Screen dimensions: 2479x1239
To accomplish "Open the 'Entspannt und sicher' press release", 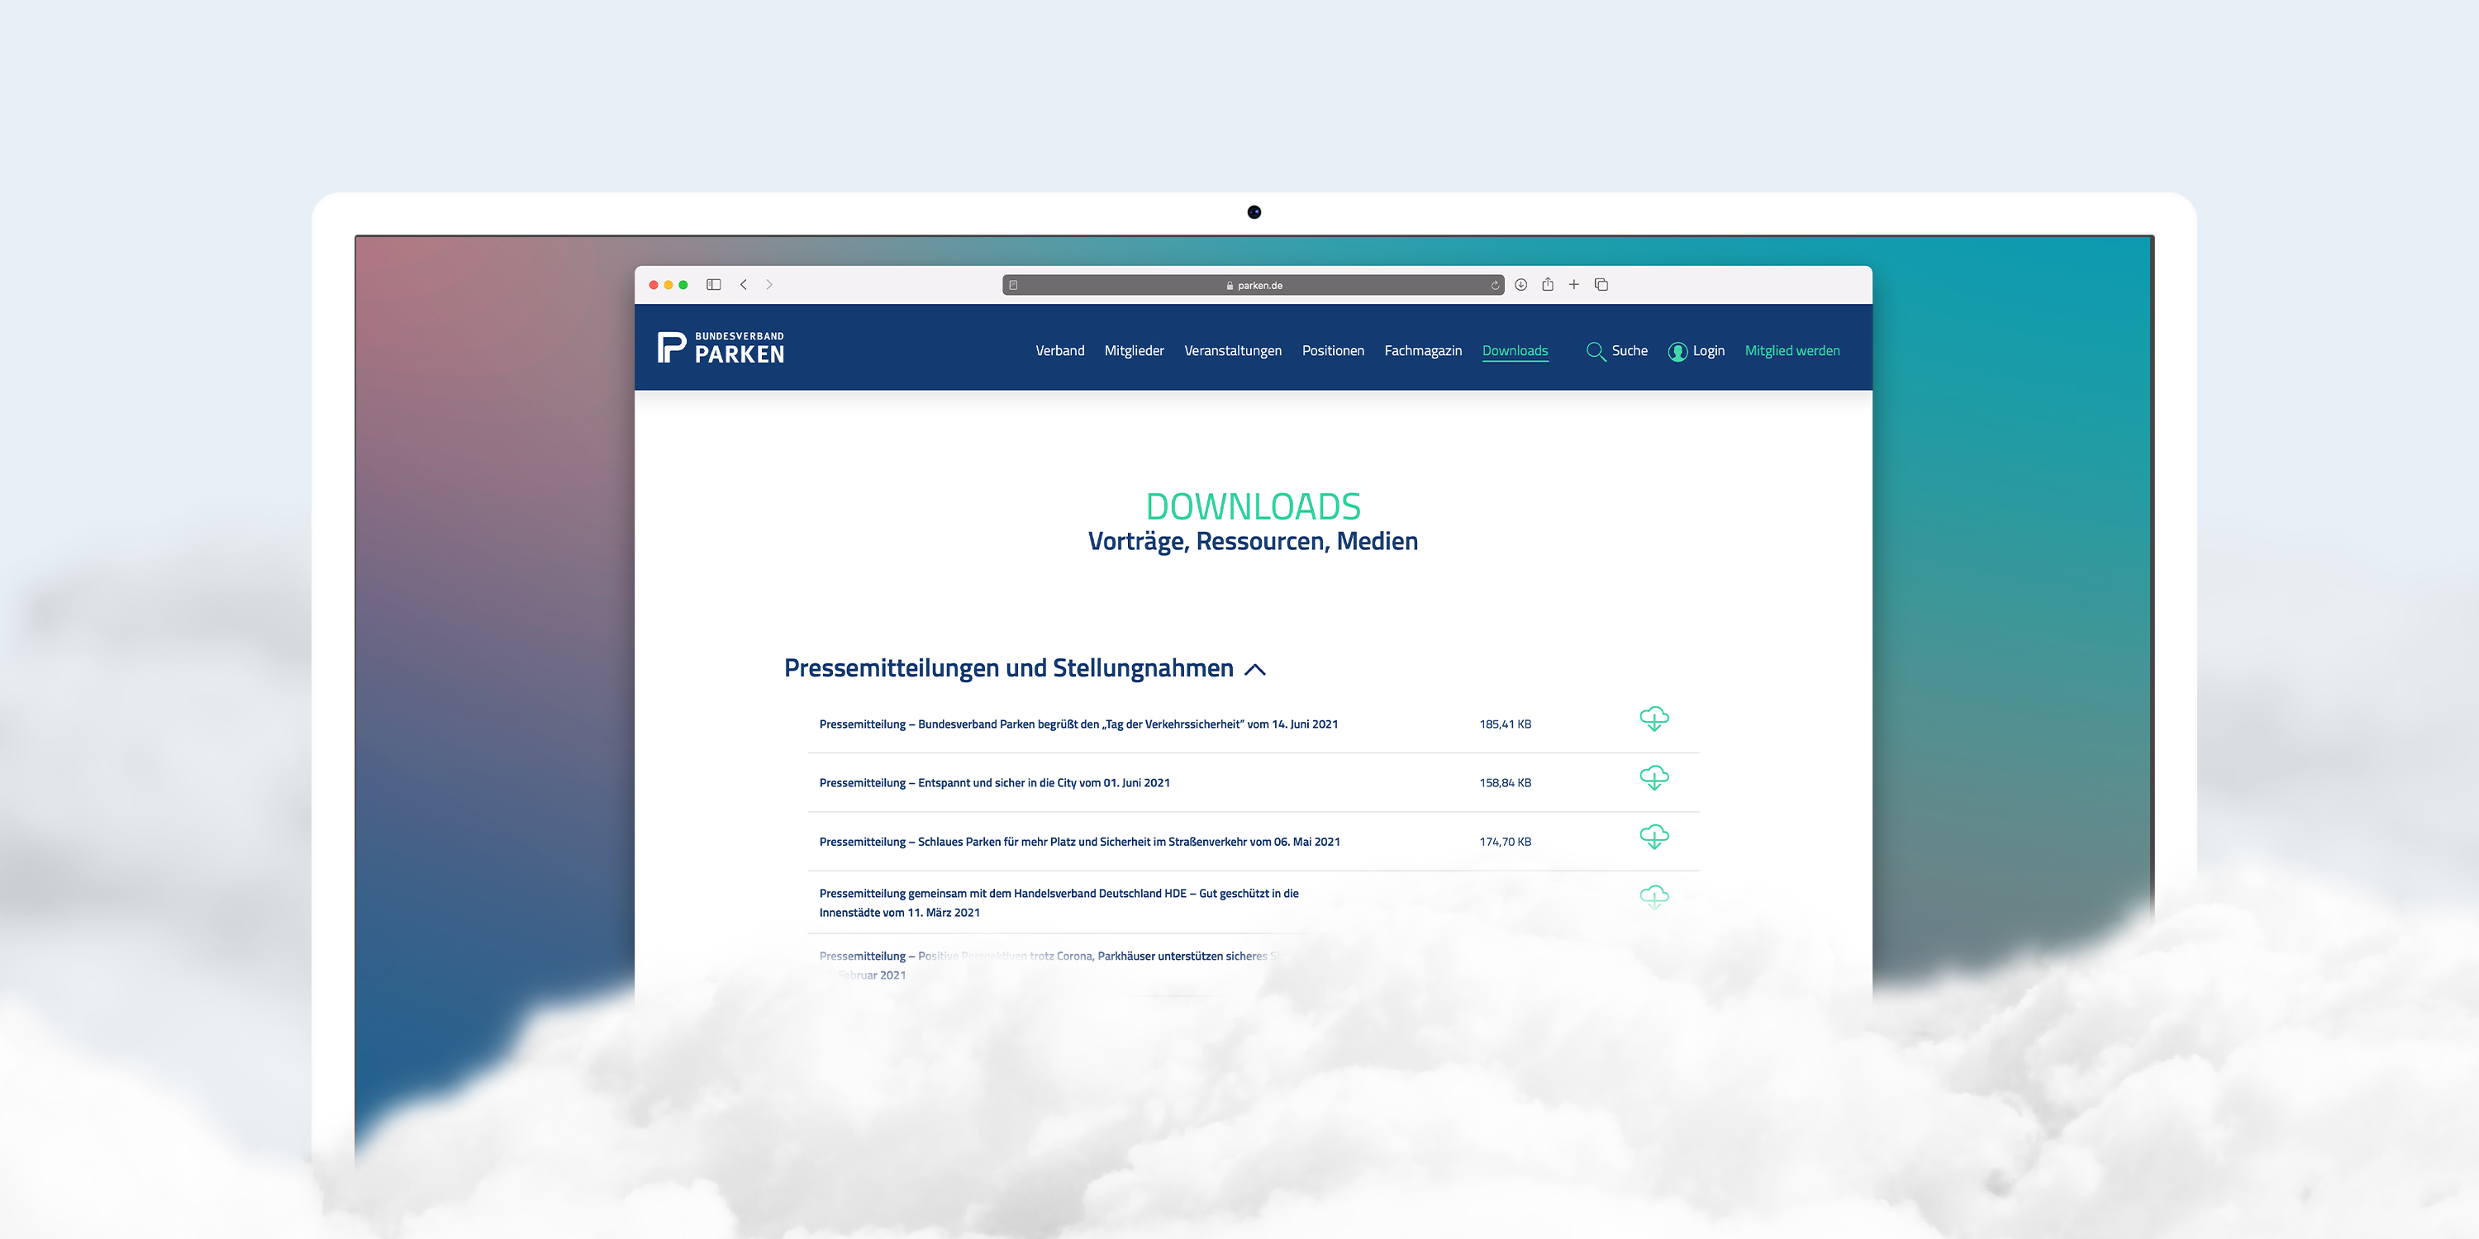I will tap(994, 783).
